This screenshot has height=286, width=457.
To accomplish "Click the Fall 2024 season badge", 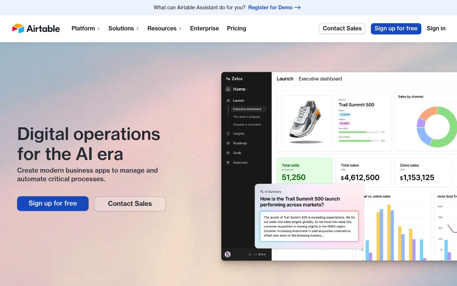I will [x=345, y=123].
